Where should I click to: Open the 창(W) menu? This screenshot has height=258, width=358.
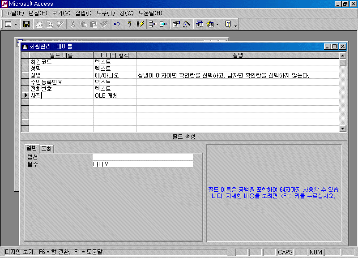tap(127, 13)
